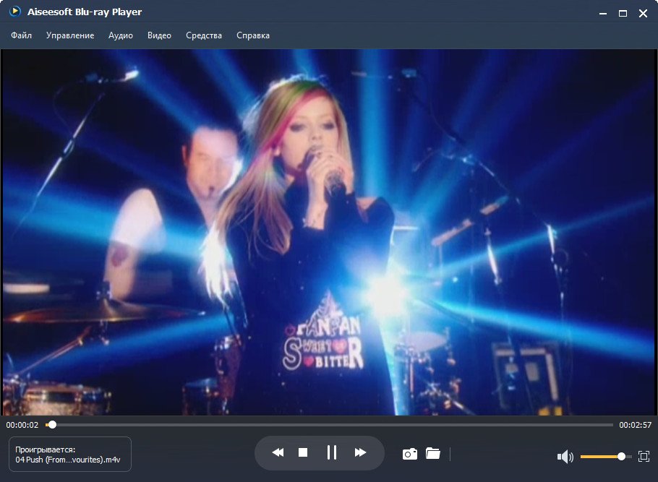Screen dimensions: 658x482
Task: Mute audio using the speaker icon
Action: pyautogui.click(x=565, y=457)
